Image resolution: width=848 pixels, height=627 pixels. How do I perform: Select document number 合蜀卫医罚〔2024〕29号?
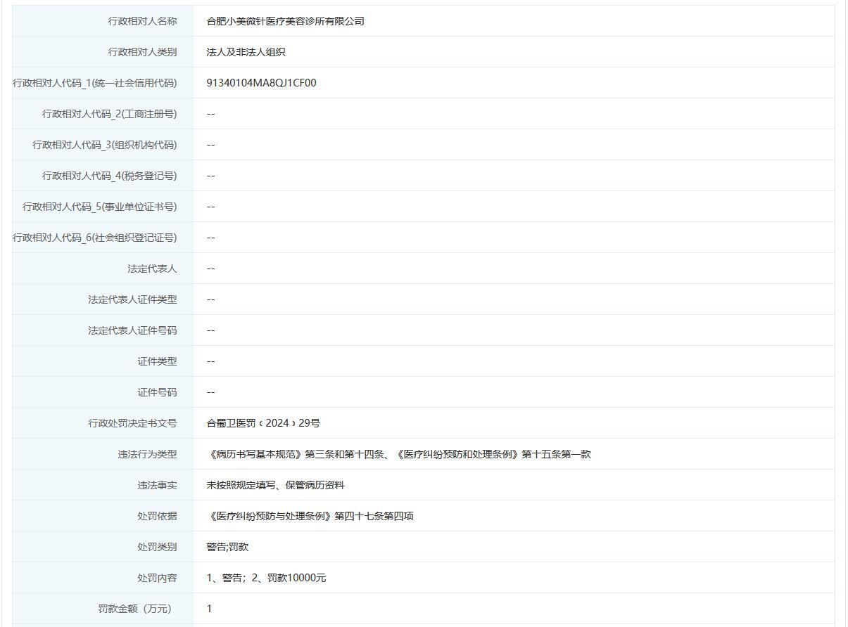[x=263, y=423]
